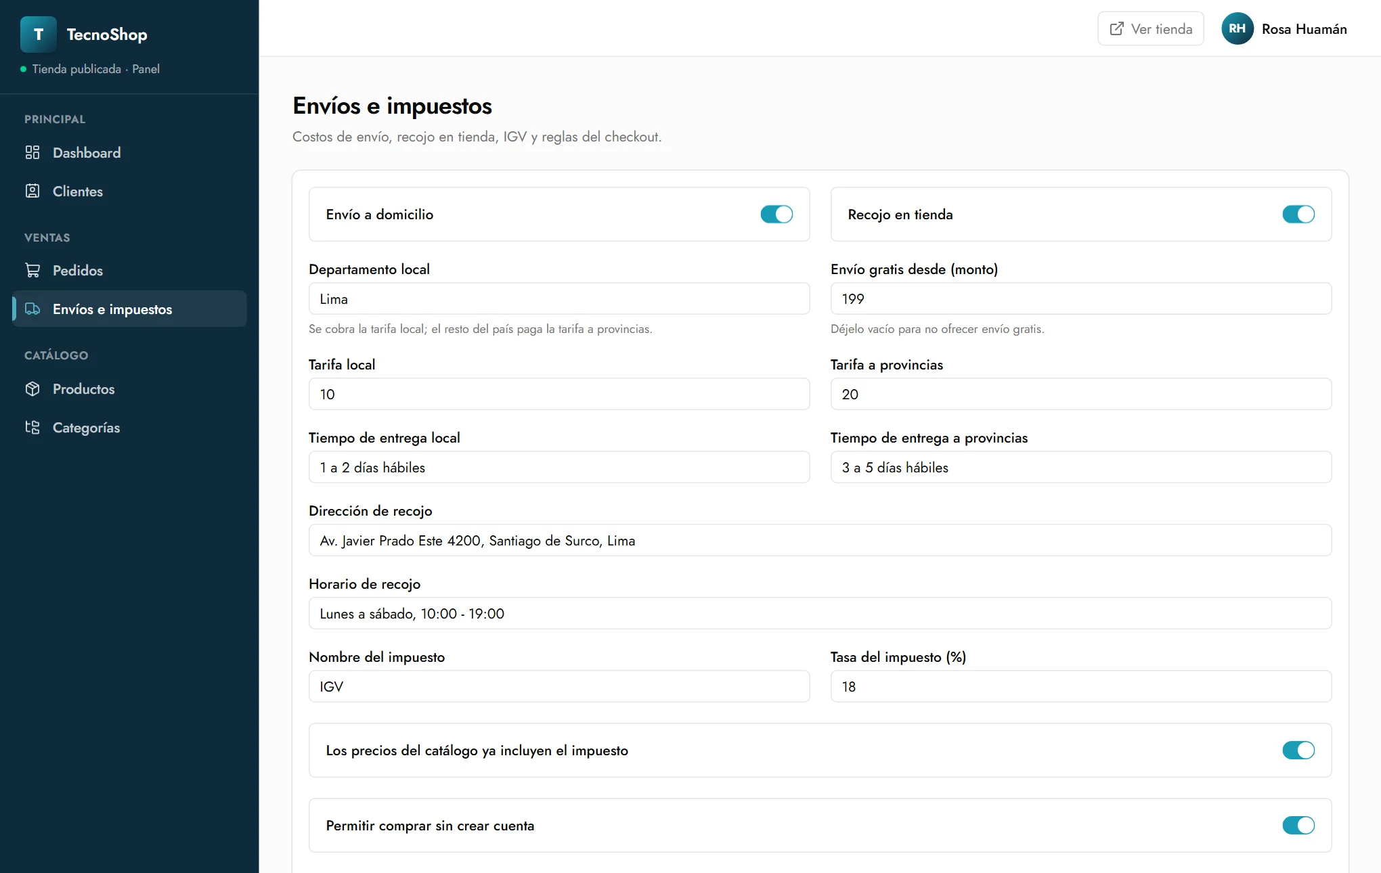This screenshot has height=873, width=1381.
Task: Click the external link icon in Ver tienda
Action: [x=1117, y=29]
